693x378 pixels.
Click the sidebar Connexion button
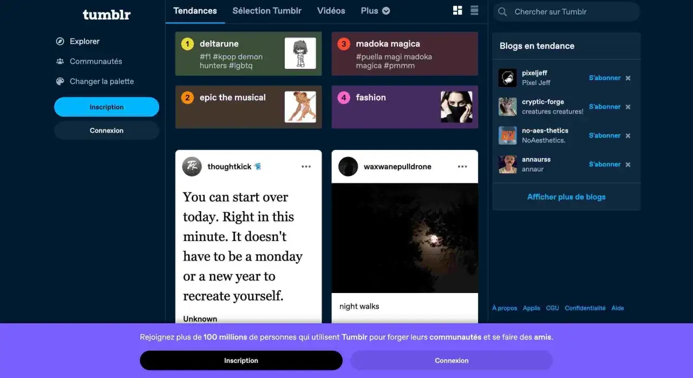[107, 131]
